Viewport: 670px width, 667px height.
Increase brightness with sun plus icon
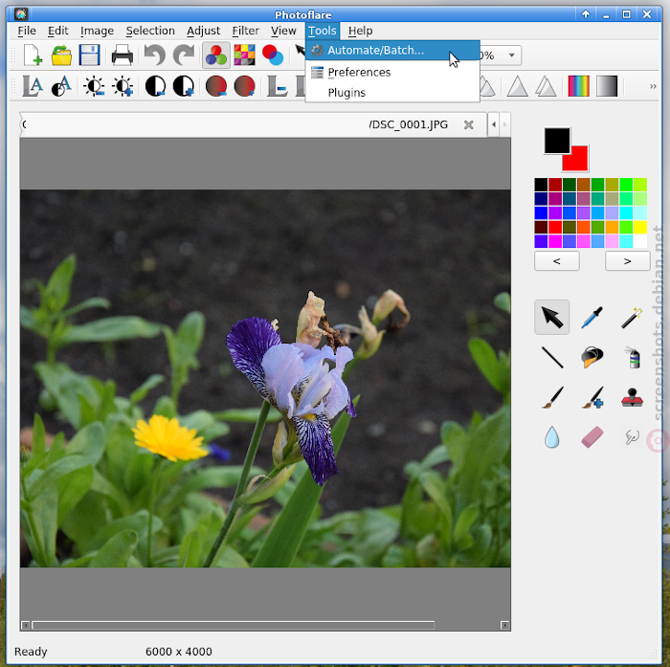click(123, 86)
